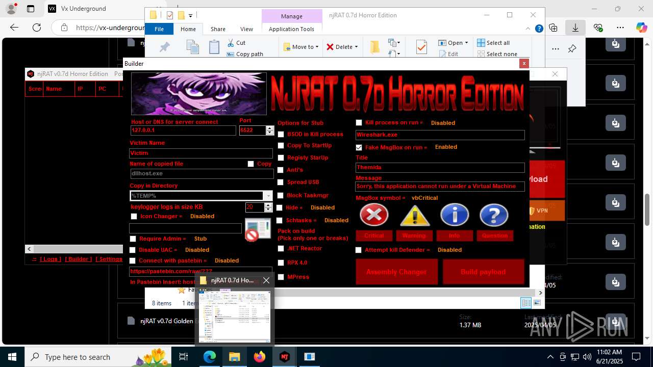Image resolution: width=653 pixels, height=367 pixels.
Task: Click the blue Info symbol icon
Action: 455,215
